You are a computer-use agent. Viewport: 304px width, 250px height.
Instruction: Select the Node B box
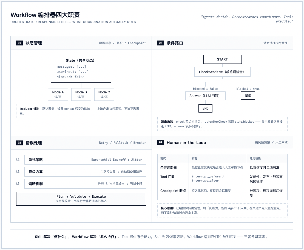(x=81, y=94)
